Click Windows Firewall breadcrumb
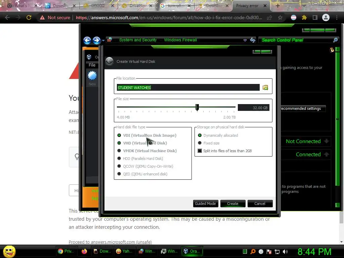The height and width of the screenshot is (258, 344). [180, 40]
